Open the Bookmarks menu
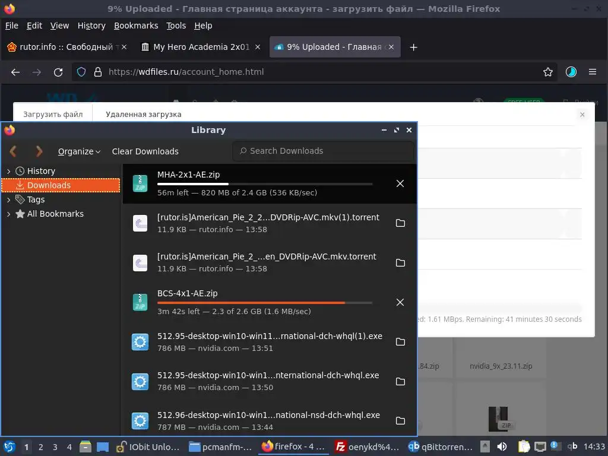The image size is (608, 456). point(136,26)
